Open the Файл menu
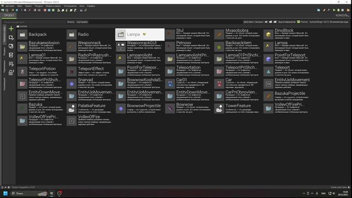Viewport: 352px width, 198px height. pyautogui.click(x=20, y=6)
